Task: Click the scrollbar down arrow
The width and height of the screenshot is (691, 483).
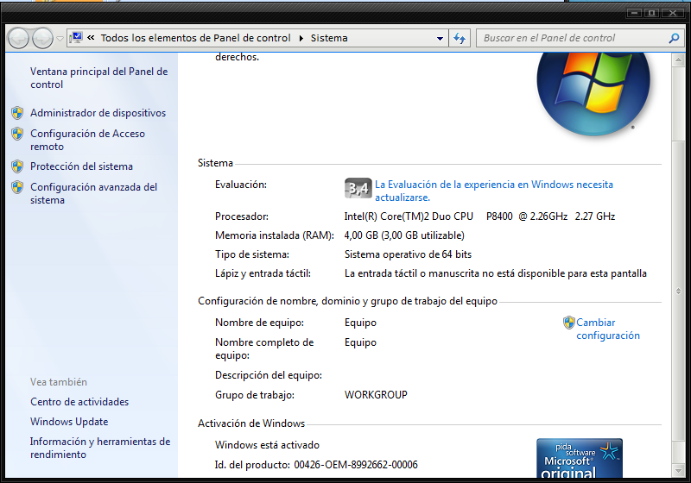Action: pos(678,471)
